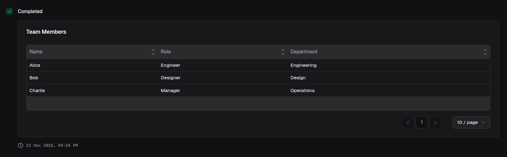Screen dimensions: 507x157
Task: Click the Designer role cell
Action: (x=170, y=78)
